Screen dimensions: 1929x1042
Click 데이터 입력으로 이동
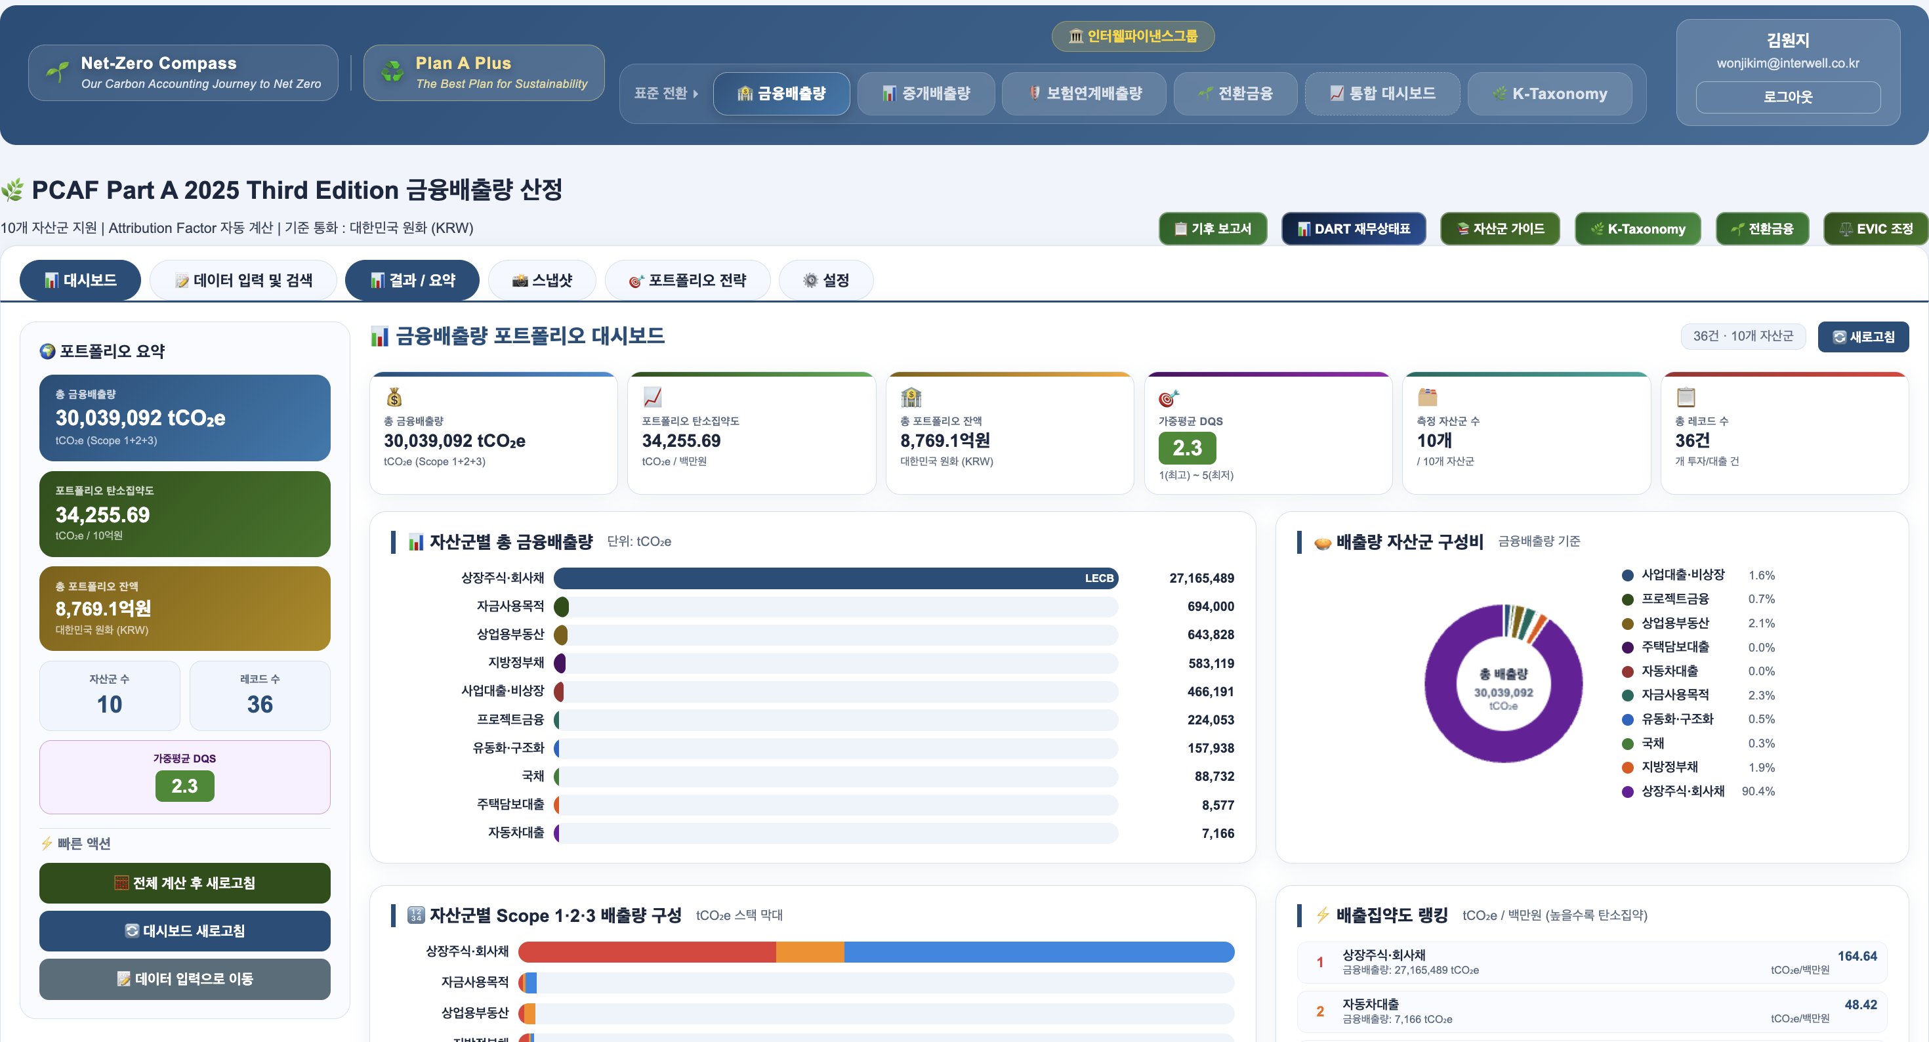click(x=185, y=978)
